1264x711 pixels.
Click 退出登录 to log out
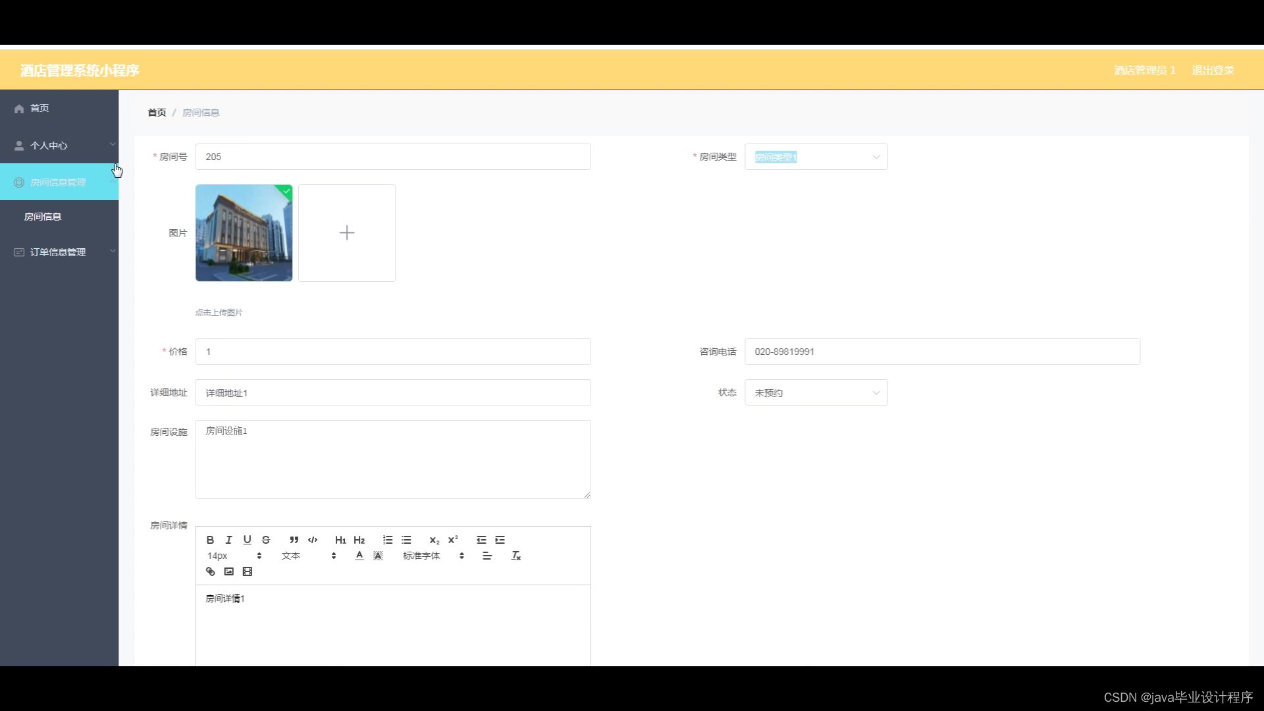pyautogui.click(x=1212, y=70)
